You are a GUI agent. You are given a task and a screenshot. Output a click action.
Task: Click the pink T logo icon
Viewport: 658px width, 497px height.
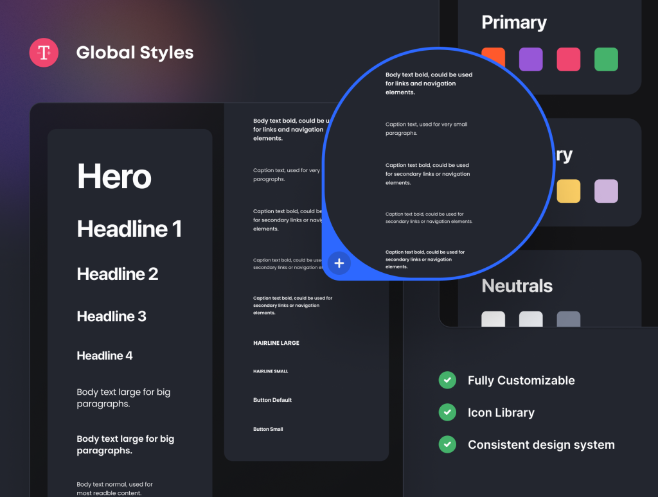[44, 53]
